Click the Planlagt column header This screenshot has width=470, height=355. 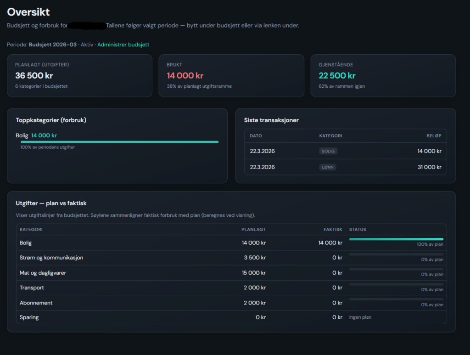[x=253, y=229]
